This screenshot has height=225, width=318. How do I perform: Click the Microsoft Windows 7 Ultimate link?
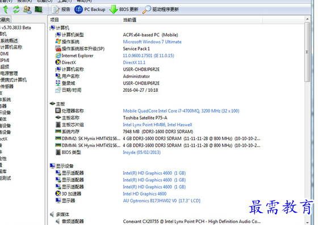(152, 42)
